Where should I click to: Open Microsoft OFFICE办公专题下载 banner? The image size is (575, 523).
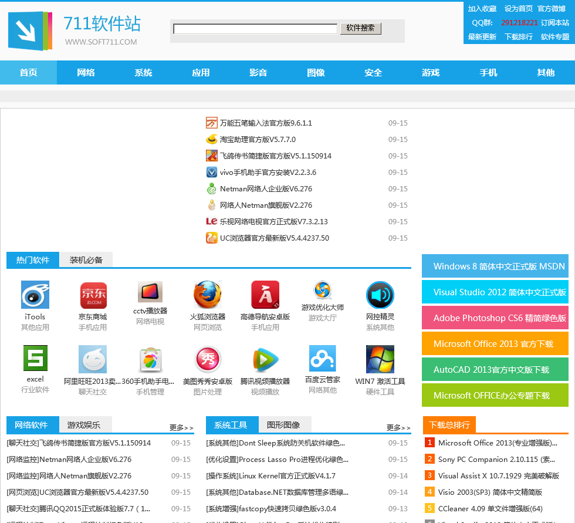(495, 396)
